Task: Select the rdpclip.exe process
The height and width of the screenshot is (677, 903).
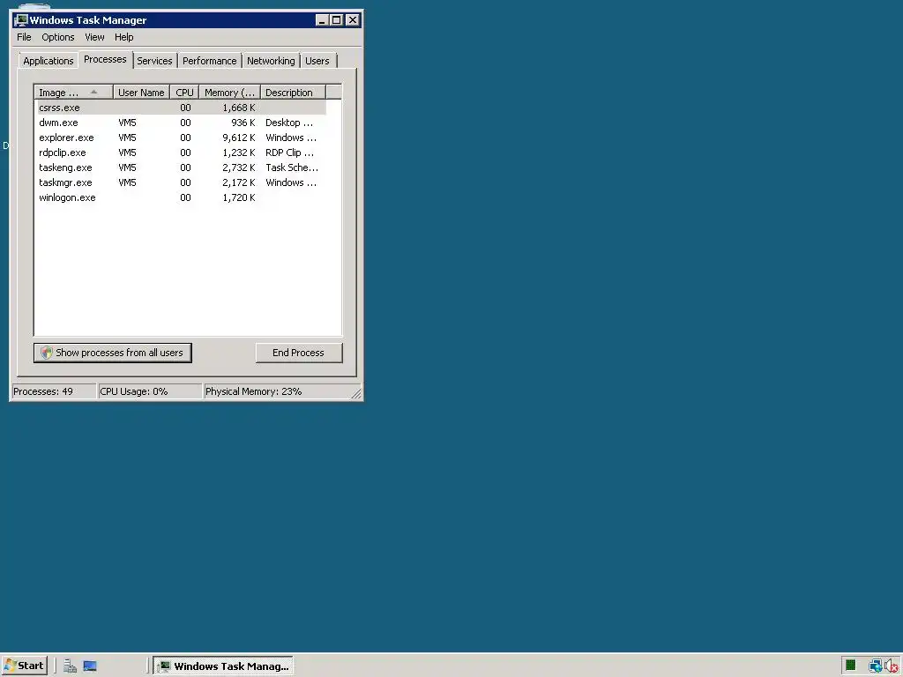Action: click(182, 153)
